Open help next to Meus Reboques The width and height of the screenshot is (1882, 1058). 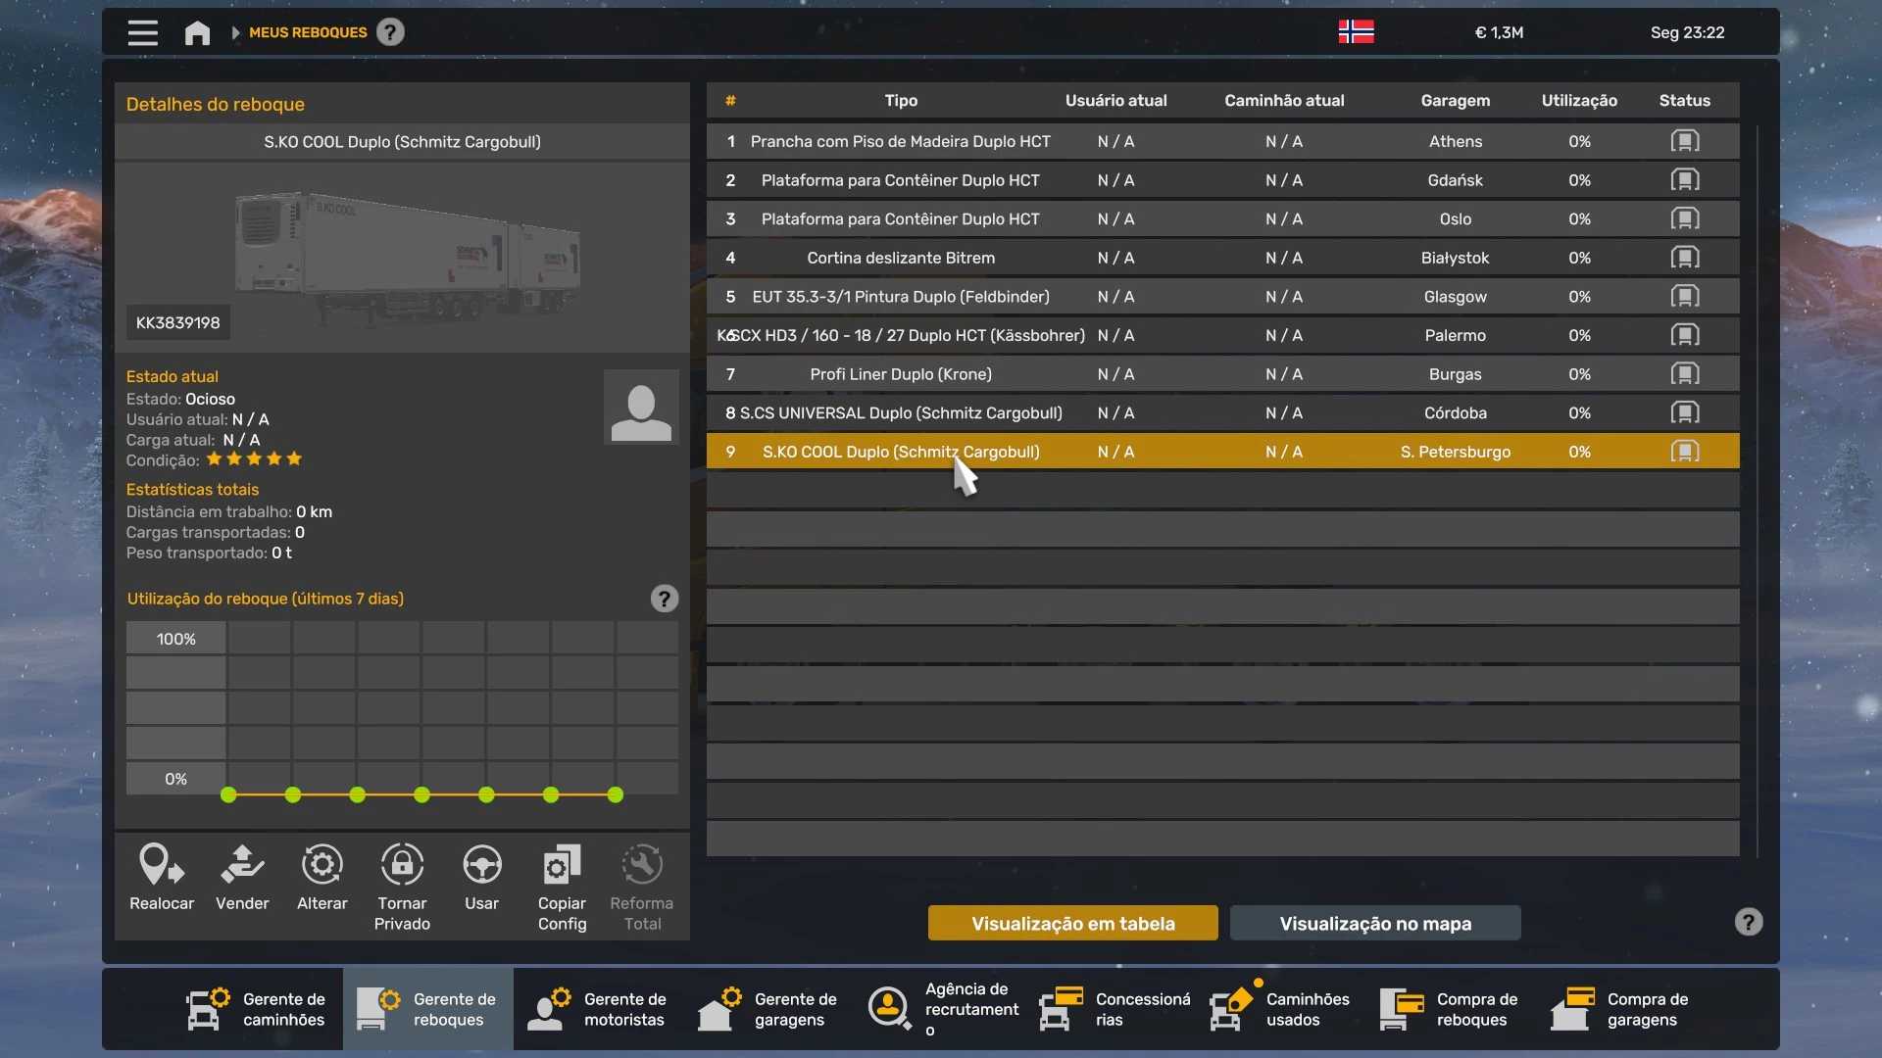coord(390,32)
